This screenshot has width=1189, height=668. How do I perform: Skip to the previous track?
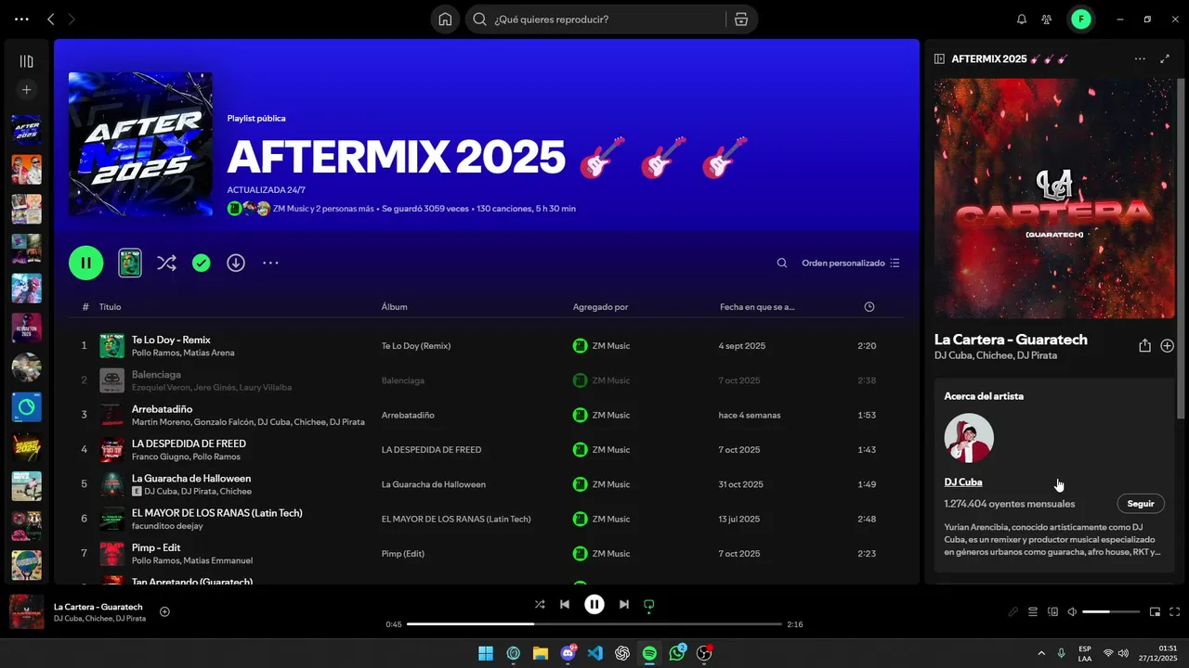[x=565, y=604]
